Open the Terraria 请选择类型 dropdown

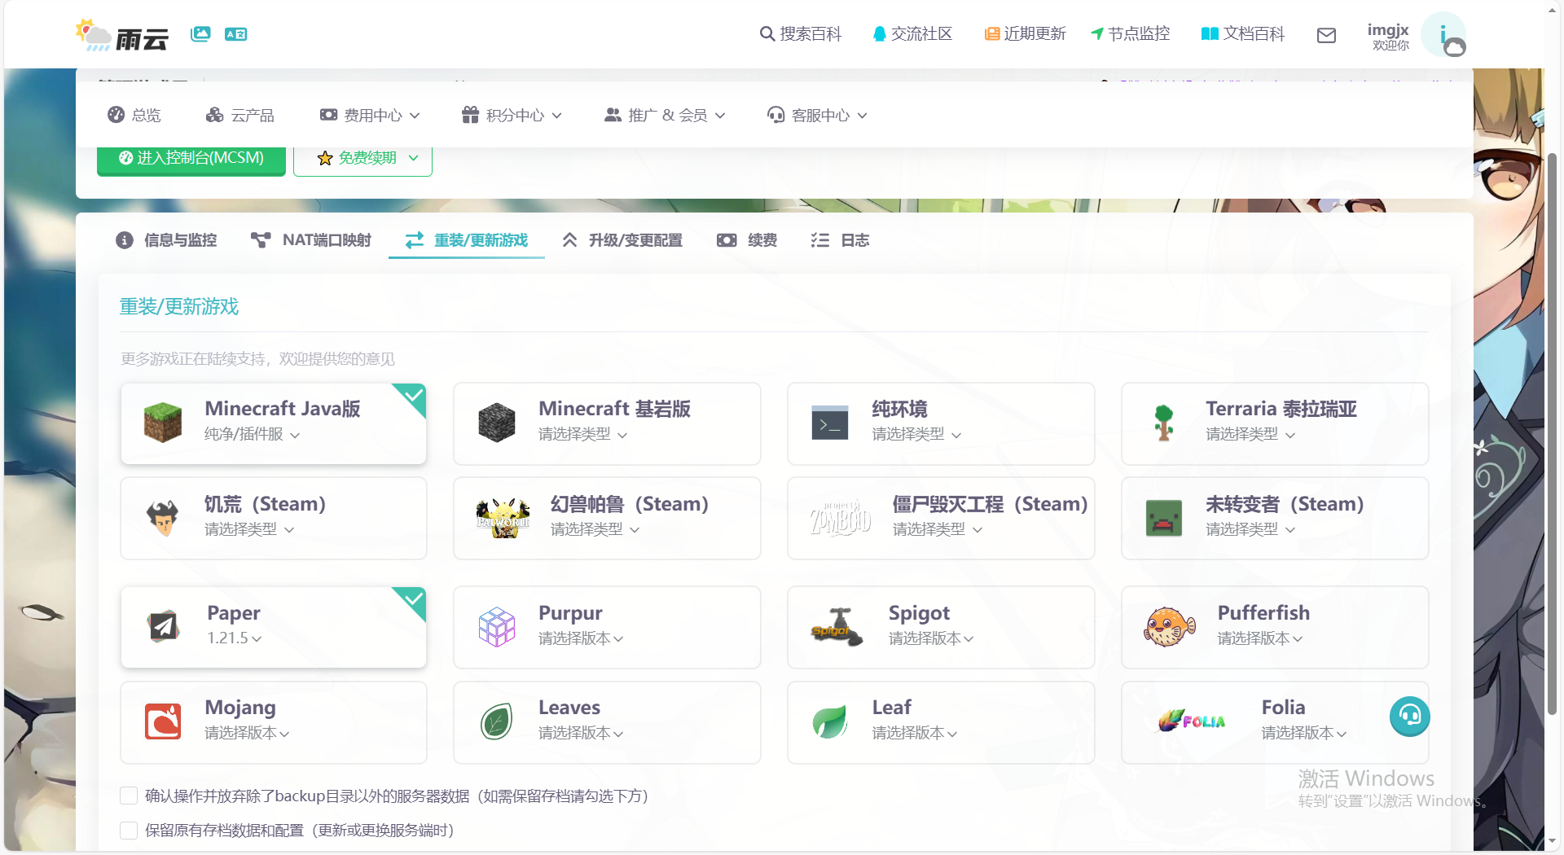(1251, 434)
